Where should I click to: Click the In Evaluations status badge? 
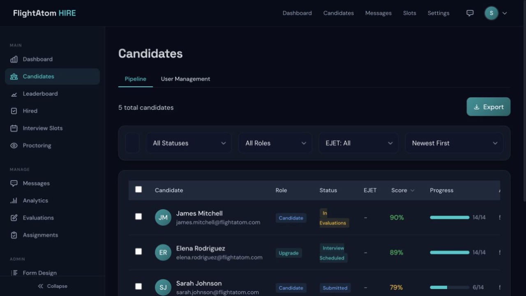(x=334, y=218)
